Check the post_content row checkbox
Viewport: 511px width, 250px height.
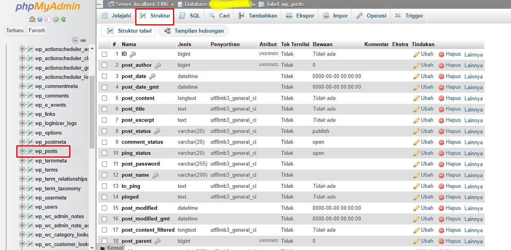coord(104,98)
